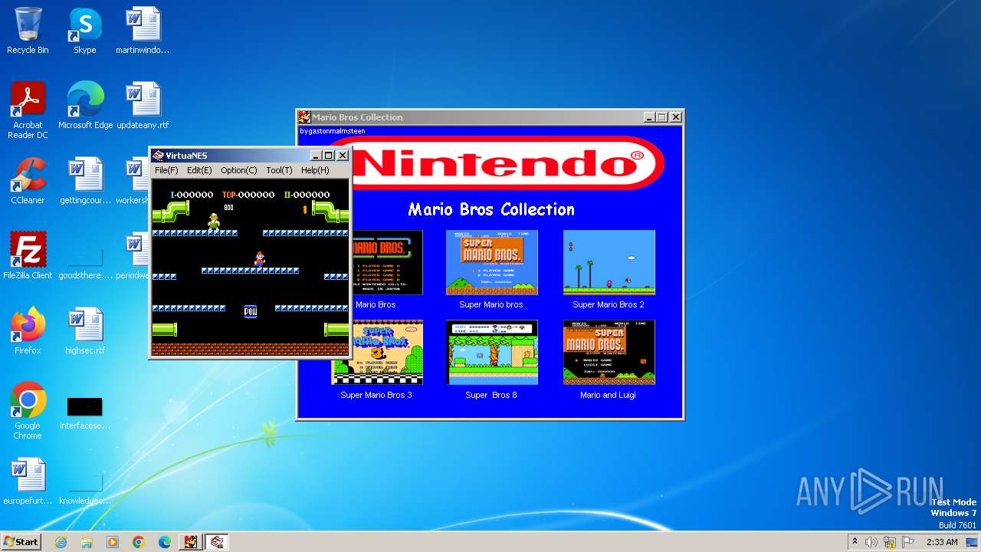Open FileZilla Client desktop shortcut

(x=28, y=256)
